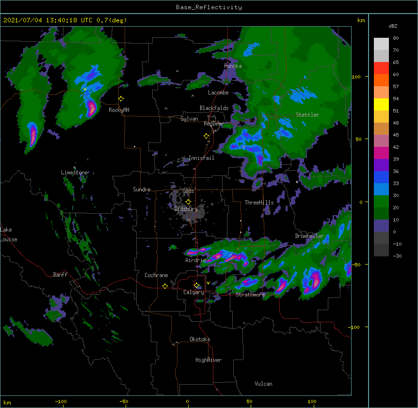Screen dimensions: 418x408
Task: Click the white plus marker west of Drumheller storms
Action: [297, 182]
